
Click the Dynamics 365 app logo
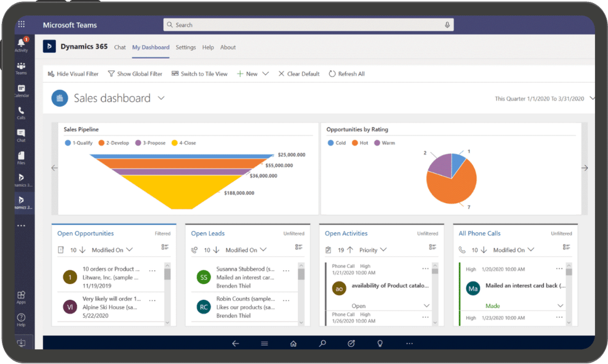[49, 47]
